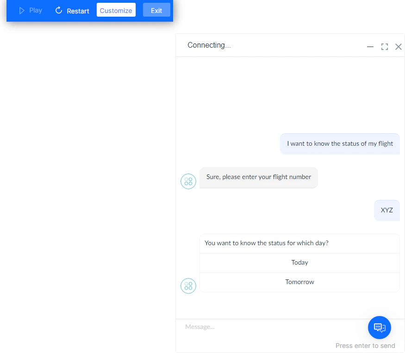The height and width of the screenshot is (353, 405).
Task: Click the Message input field
Action: 274,327
